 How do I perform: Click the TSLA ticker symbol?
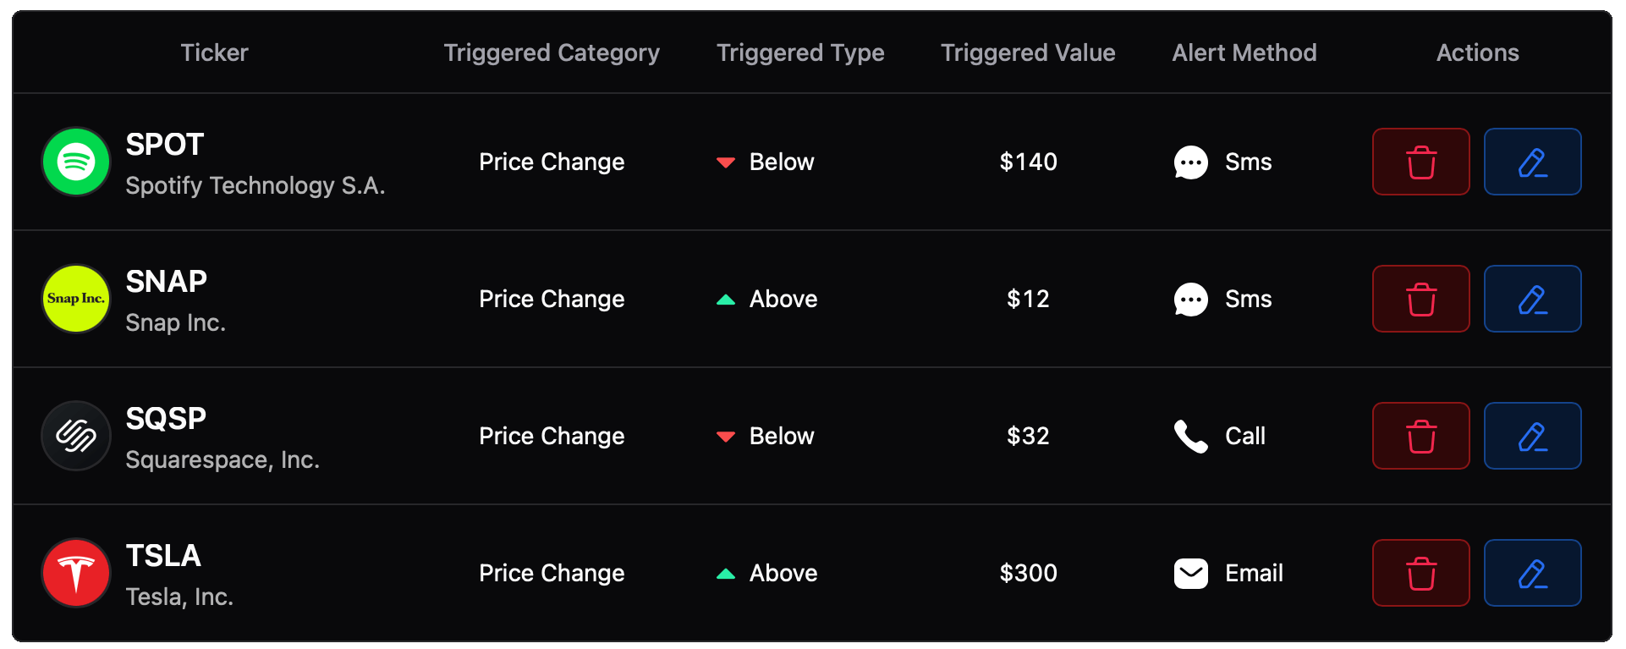[x=163, y=556]
